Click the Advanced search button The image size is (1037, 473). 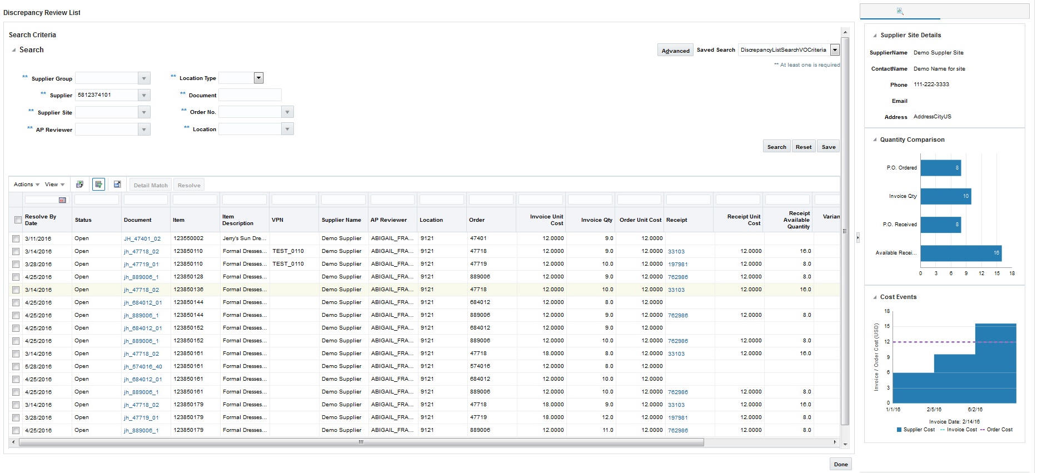tap(675, 51)
